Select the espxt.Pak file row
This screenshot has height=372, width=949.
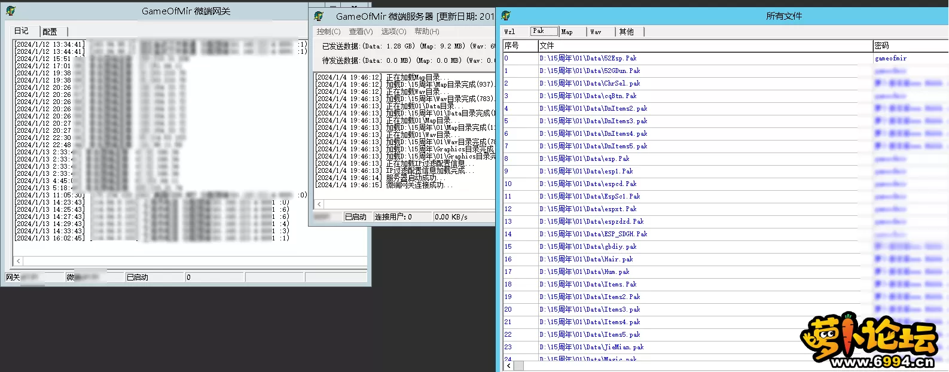click(725, 209)
